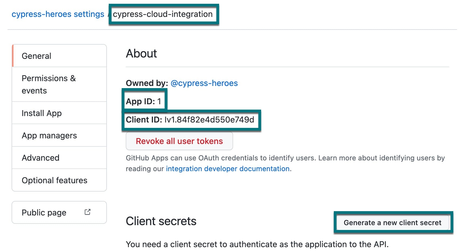Navigate back to cypress-heroes settings
Viewport: 463px width, 252px height.
tap(58, 14)
